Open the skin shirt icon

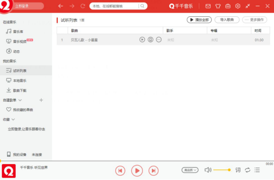pos(218,6)
